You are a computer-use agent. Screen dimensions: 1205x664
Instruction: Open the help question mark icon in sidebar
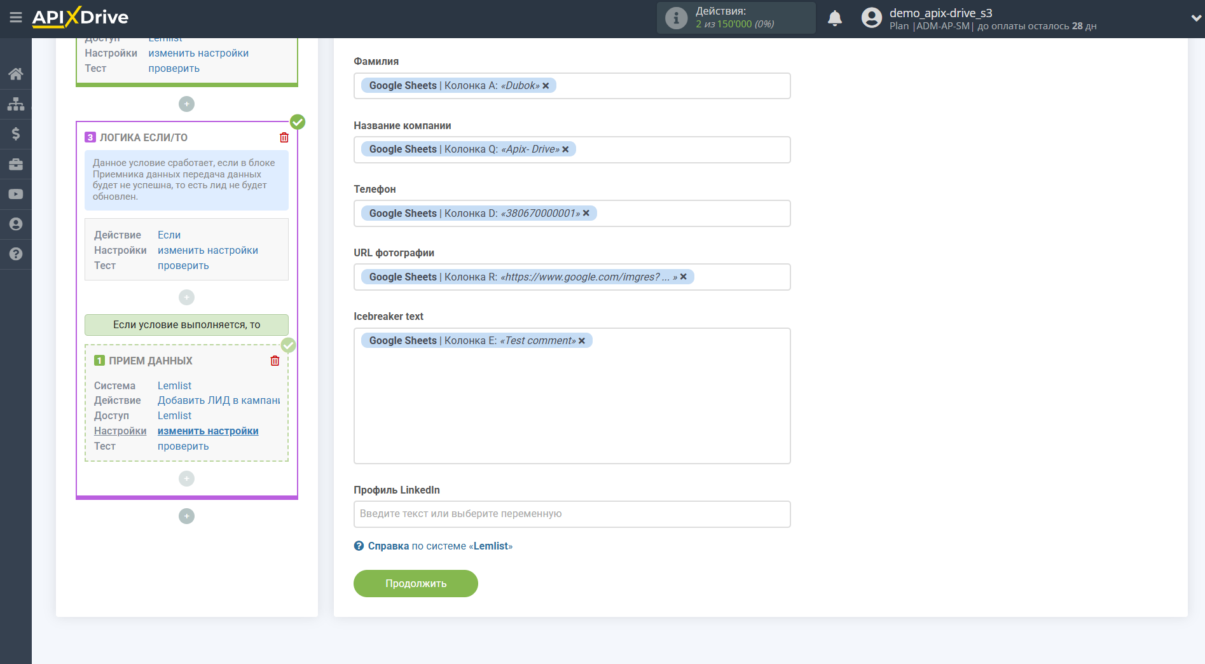tap(16, 254)
